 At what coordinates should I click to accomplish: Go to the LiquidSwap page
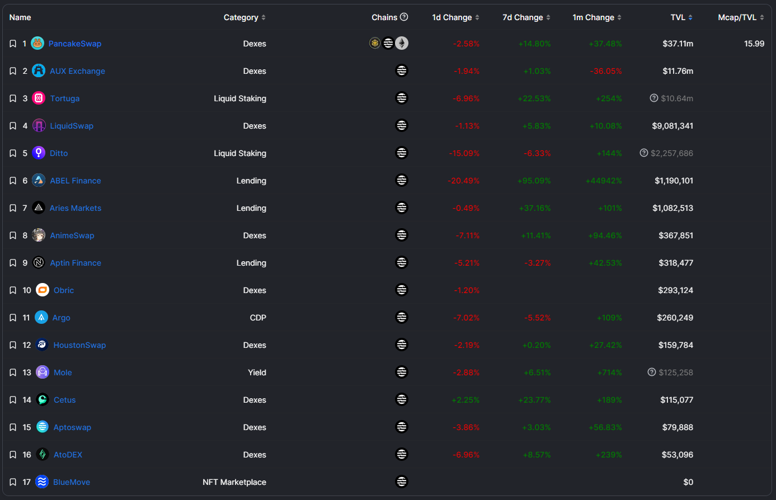click(x=72, y=126)
